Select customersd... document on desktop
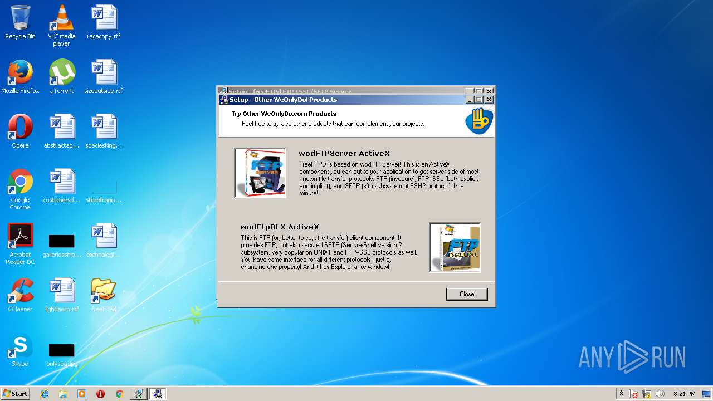The width and height of the screenshot is (713, 401). click(x=61, y=186)
